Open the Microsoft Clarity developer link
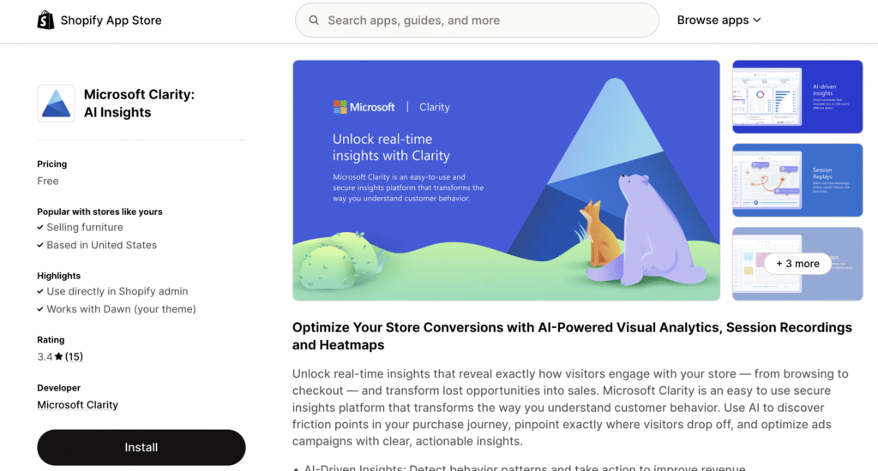Image resolution: width=878 pixels, height=471 pixels. 77,404
